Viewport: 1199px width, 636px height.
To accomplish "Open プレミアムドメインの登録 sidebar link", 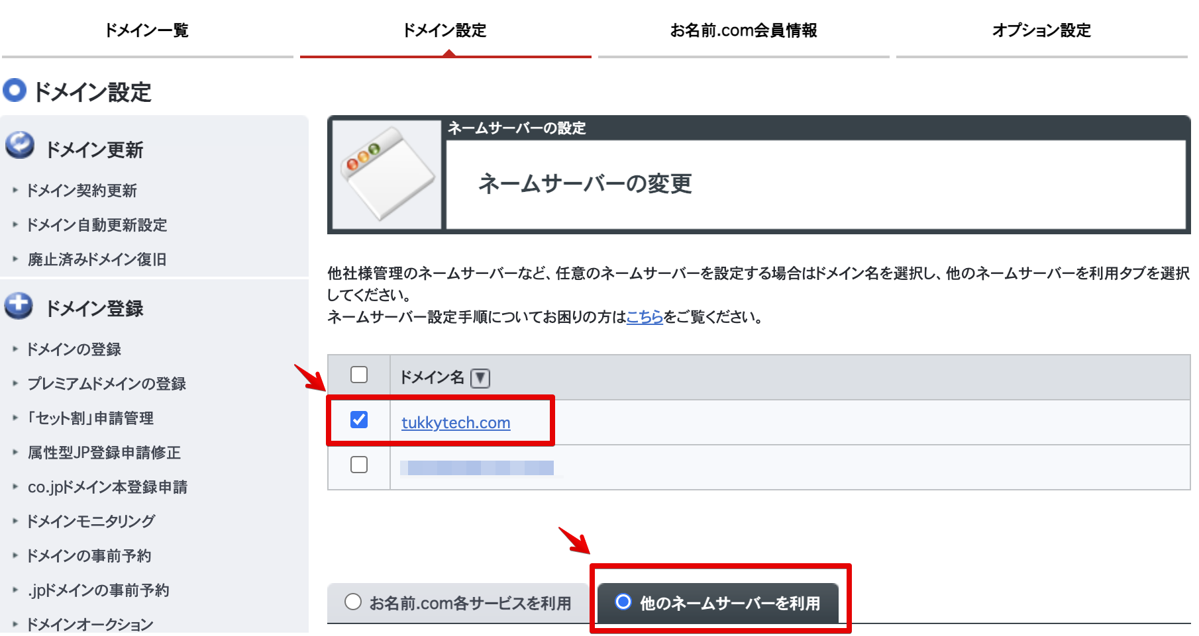I will [x=107, y=384].
